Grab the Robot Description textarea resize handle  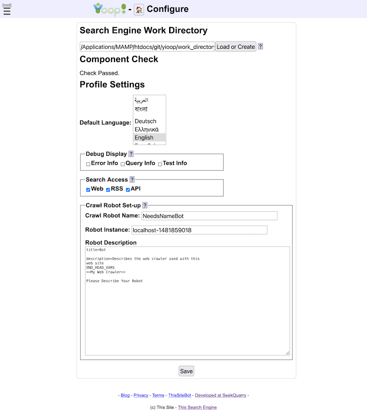pos(287,353)
